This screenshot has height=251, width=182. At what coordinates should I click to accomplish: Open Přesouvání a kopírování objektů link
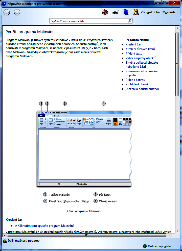tap(142, 73)
